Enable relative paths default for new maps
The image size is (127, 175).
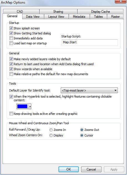click(x=11, y=74)
